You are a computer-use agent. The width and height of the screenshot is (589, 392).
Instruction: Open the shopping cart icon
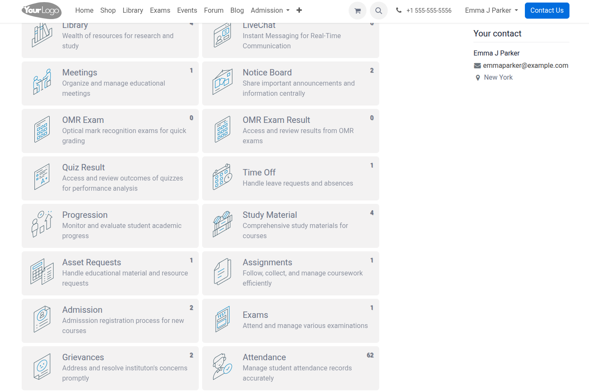357,11
